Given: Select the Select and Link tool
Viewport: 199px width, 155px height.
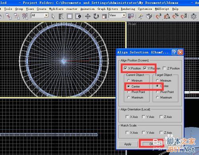Looking at the screenshot, I should 8,16.
